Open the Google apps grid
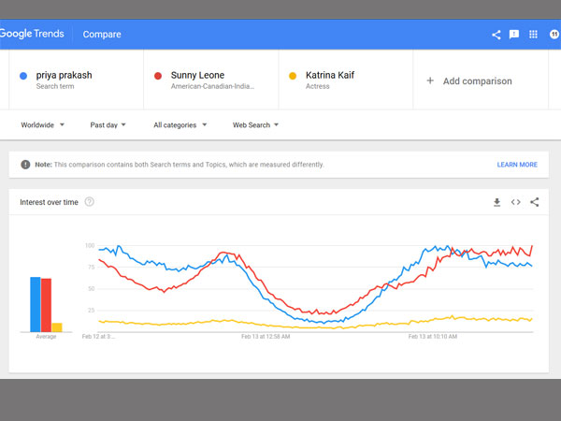This screenshot has width=561, height=421. pos(534,35)
